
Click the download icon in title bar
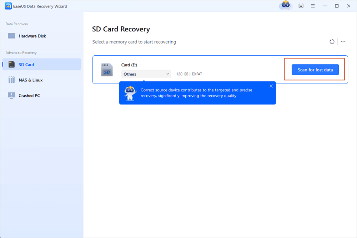301,6
